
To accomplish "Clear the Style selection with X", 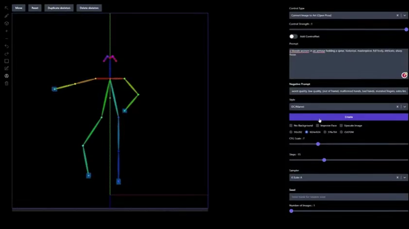I will (x=397, y=107).
